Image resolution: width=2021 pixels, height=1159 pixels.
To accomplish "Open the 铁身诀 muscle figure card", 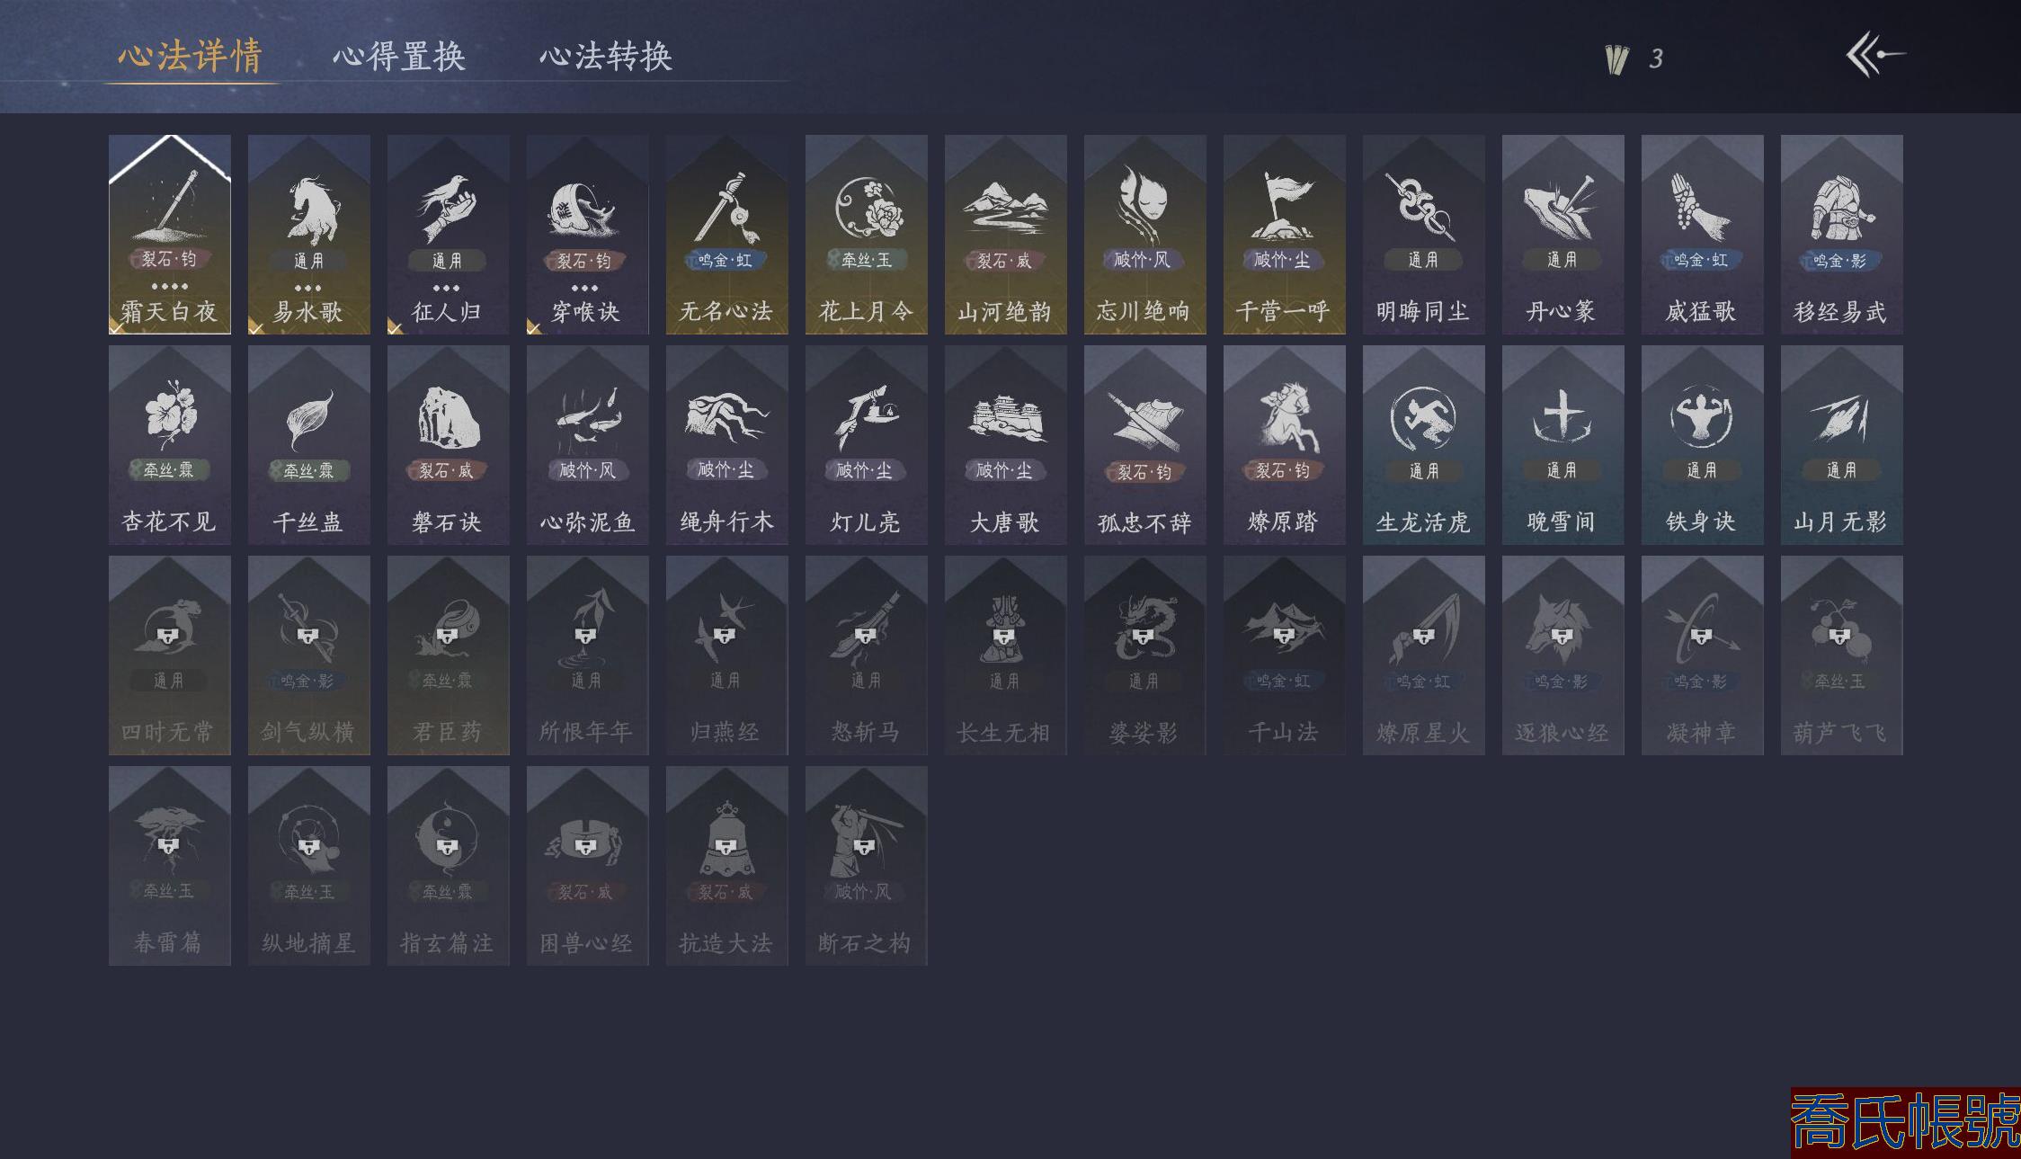I will 1703,445.
